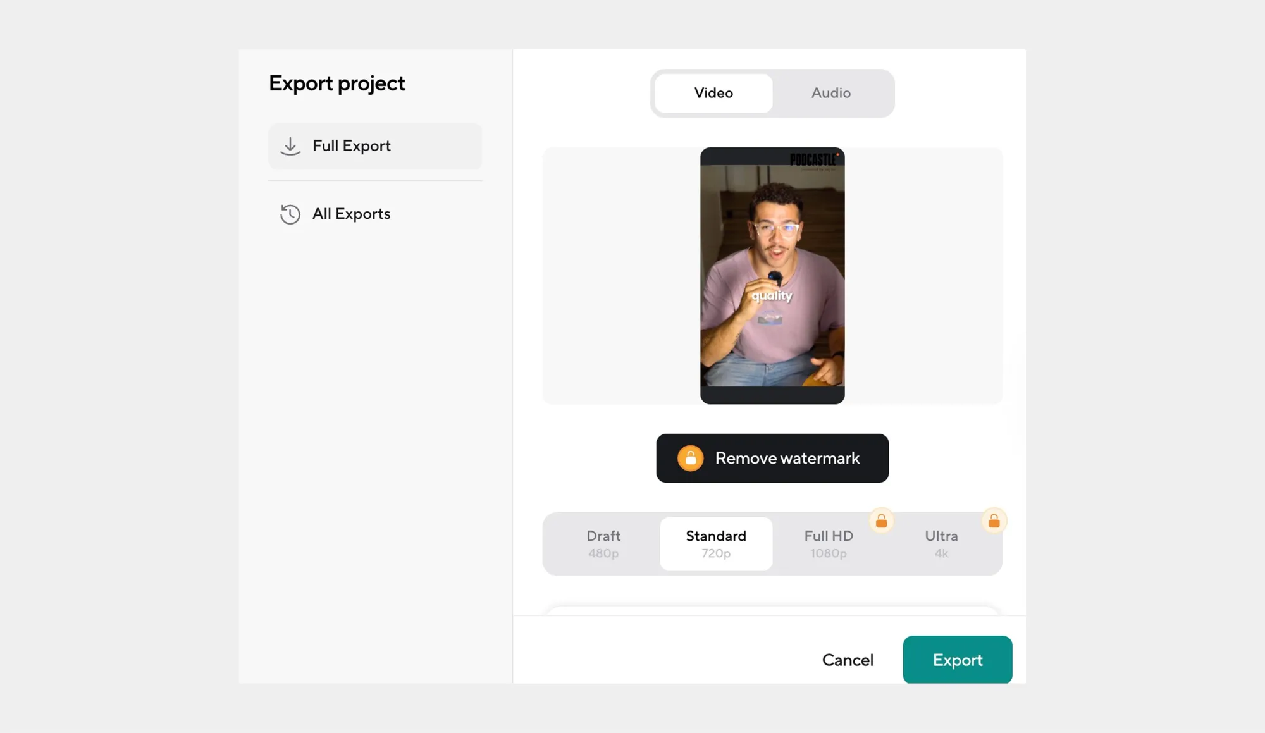
Task: Click the "quality" caption in the preview
Action: pos(772,295)
